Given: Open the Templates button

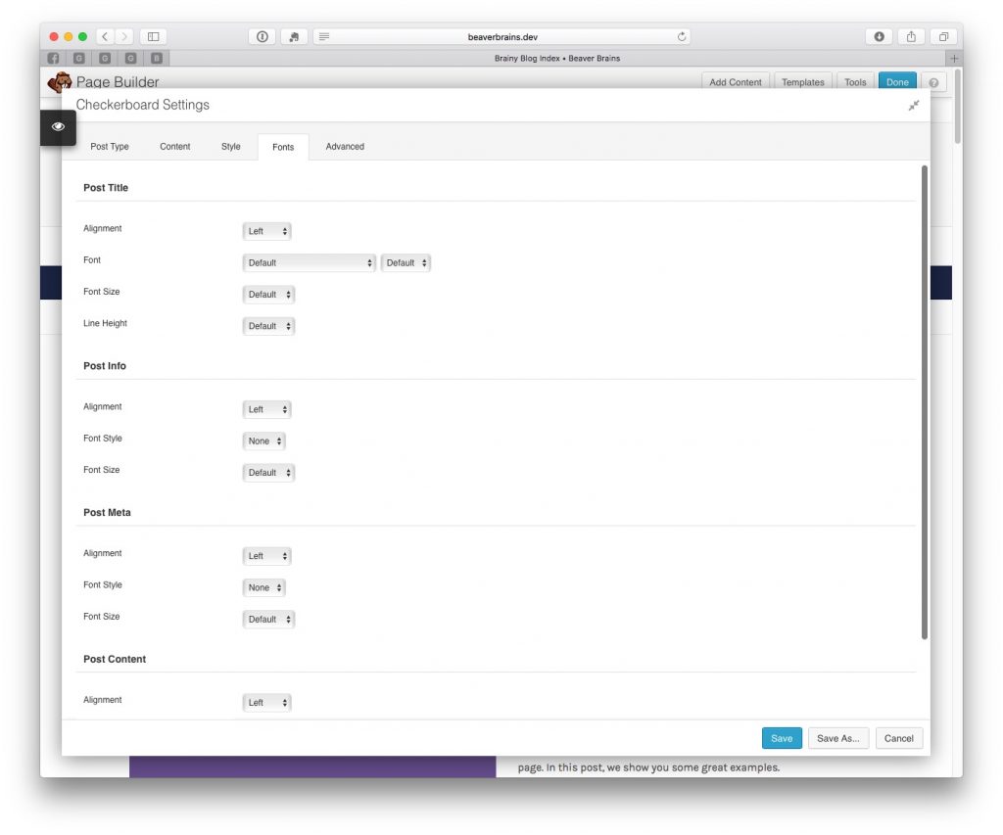Looking at the screenshot, I should pos(803,82).
